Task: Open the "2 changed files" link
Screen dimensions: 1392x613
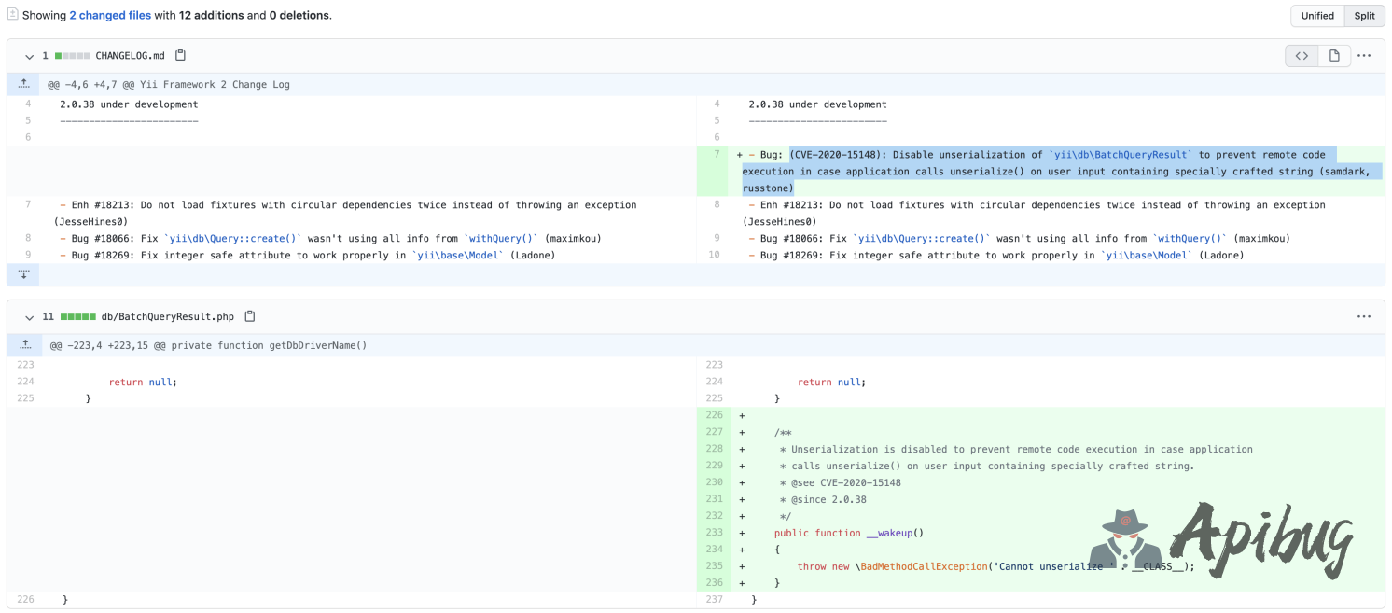Action: [x=110, y=16]
